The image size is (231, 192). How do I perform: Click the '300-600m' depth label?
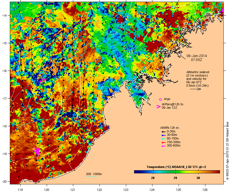click(x=174, y=146)
